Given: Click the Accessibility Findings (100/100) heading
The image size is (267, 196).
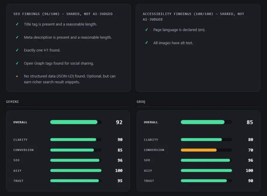Looking at the screenshot, I should click(193, 17).
